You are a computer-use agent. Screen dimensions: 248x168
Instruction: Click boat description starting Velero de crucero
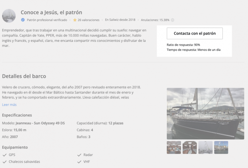click(x=71, y=92)
